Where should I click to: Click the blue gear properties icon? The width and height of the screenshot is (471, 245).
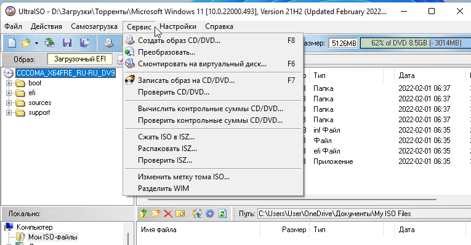click(x=210, y=214)
